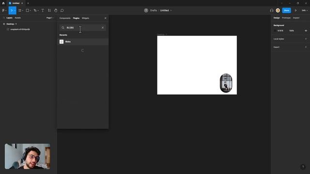This screenshot has height=174, width=310.
Task: Expand the Move tool options arrow
Action: point(15,11)
